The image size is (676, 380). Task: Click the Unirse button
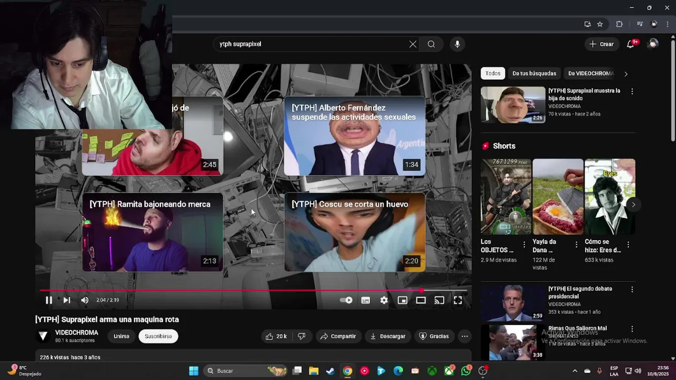(121, 336)
